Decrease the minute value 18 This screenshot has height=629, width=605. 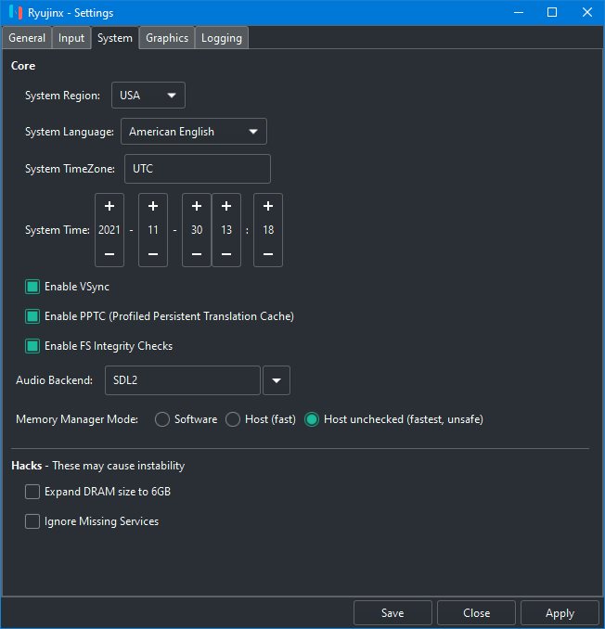coord(268,254)
